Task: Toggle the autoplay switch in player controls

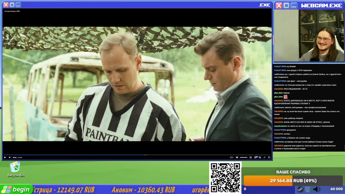Action: [232, 157]
